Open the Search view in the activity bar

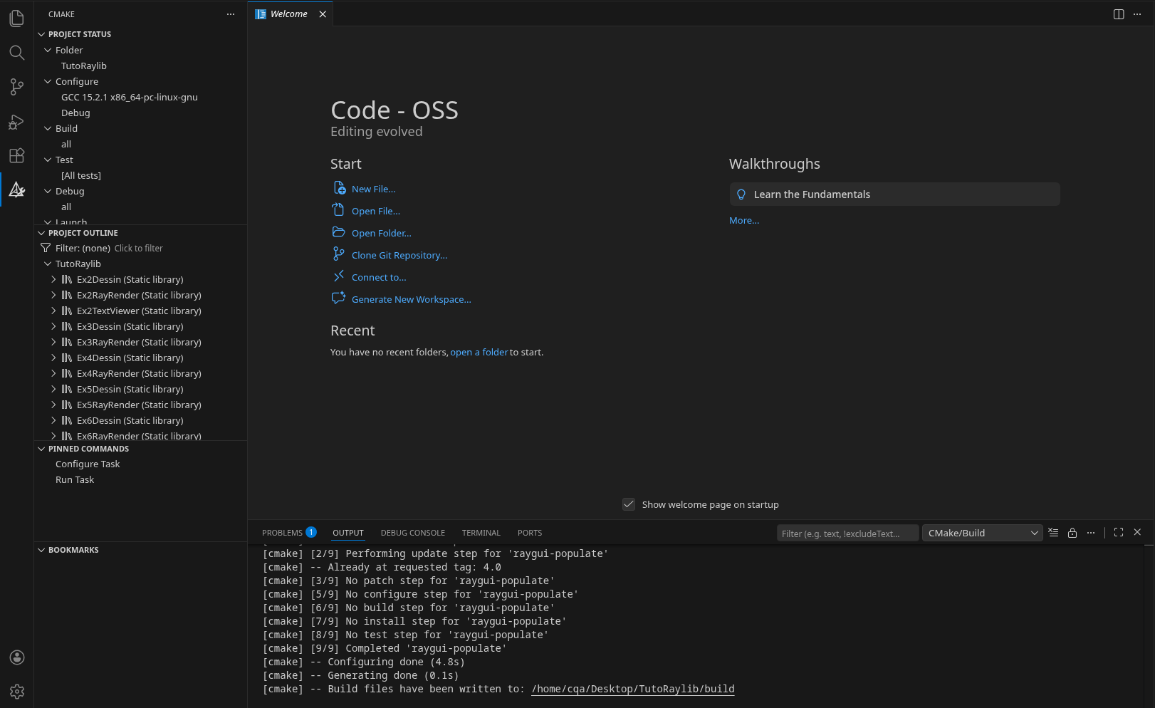[17, 53]
